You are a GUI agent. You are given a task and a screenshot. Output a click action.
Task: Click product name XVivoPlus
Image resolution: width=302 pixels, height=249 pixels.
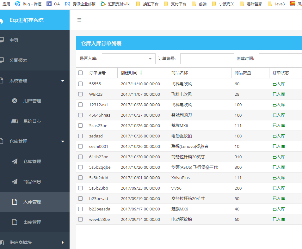181,178
